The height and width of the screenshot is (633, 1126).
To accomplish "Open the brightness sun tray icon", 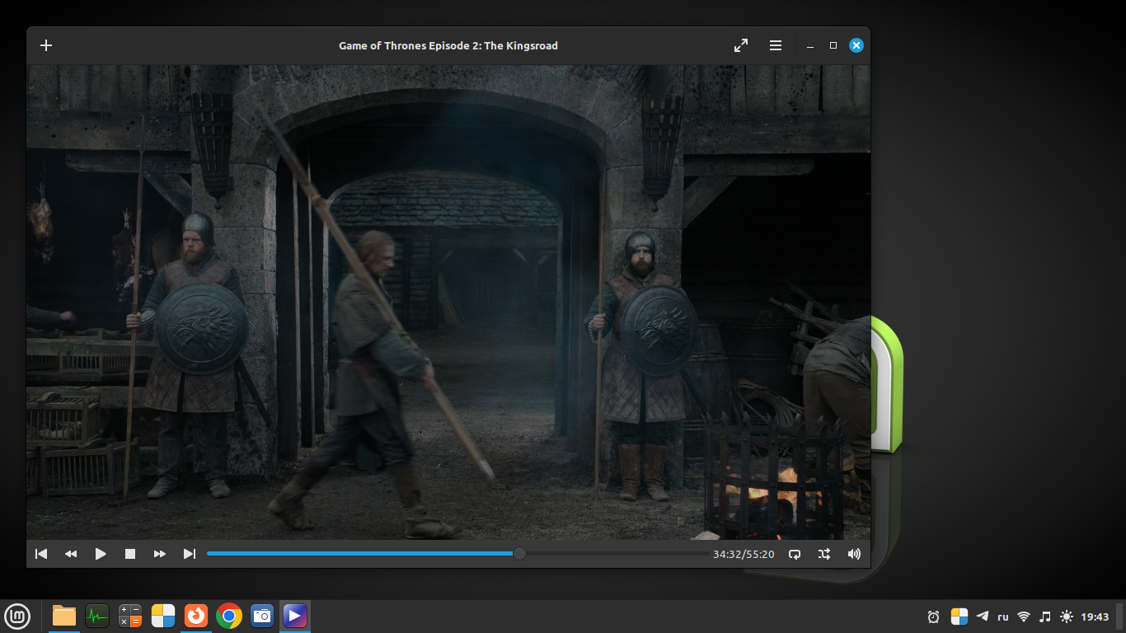I will coord(1067,617).
